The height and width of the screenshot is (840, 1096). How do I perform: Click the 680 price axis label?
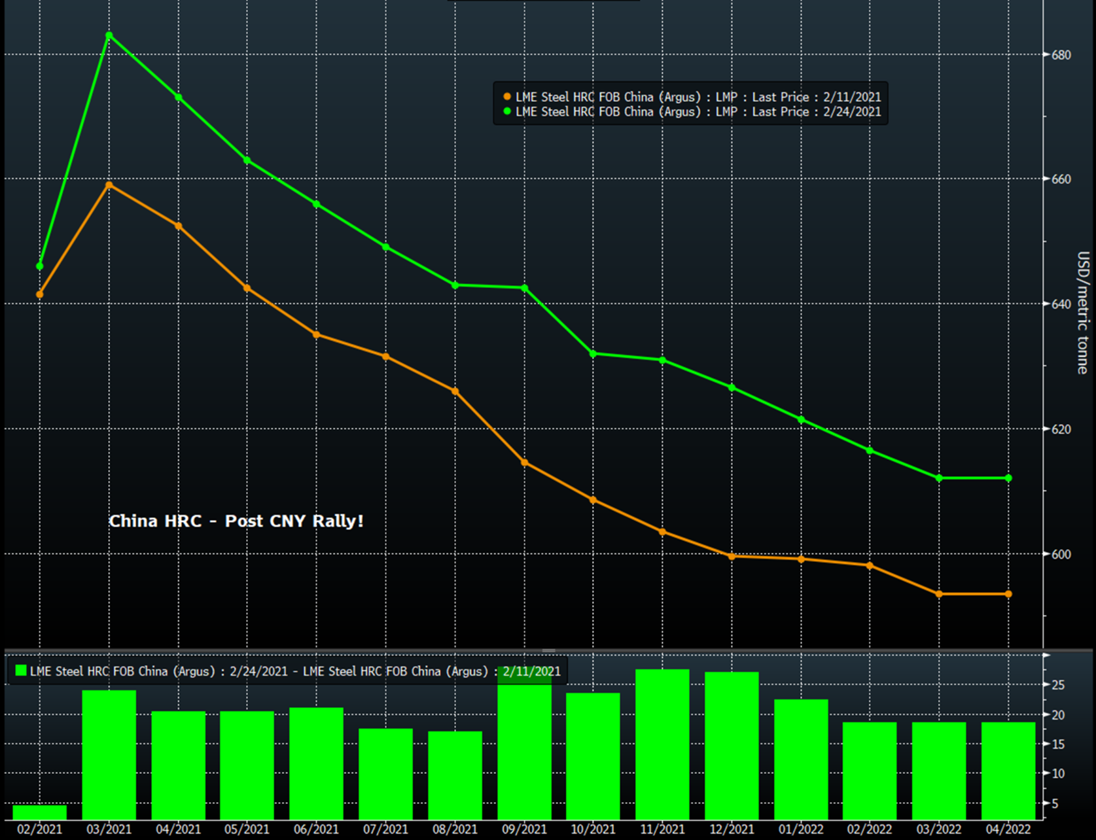tap(1061, 55)
